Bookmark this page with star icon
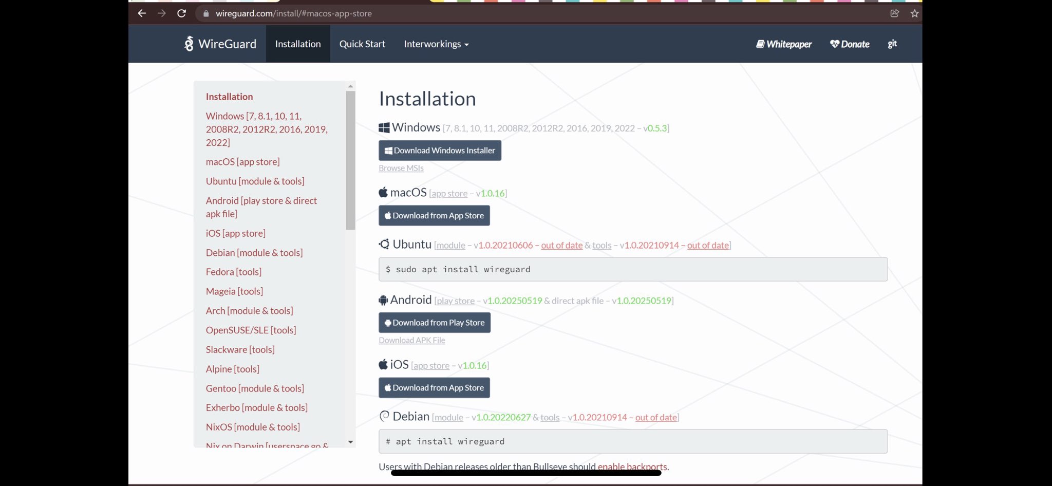Screen dimensions: 1052x486 point(914,13)
